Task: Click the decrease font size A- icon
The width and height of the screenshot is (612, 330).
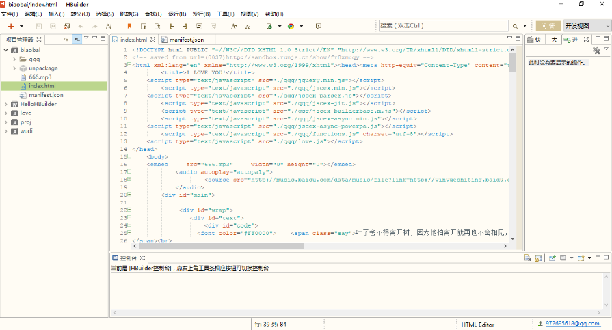Action: tap(248, 27)
